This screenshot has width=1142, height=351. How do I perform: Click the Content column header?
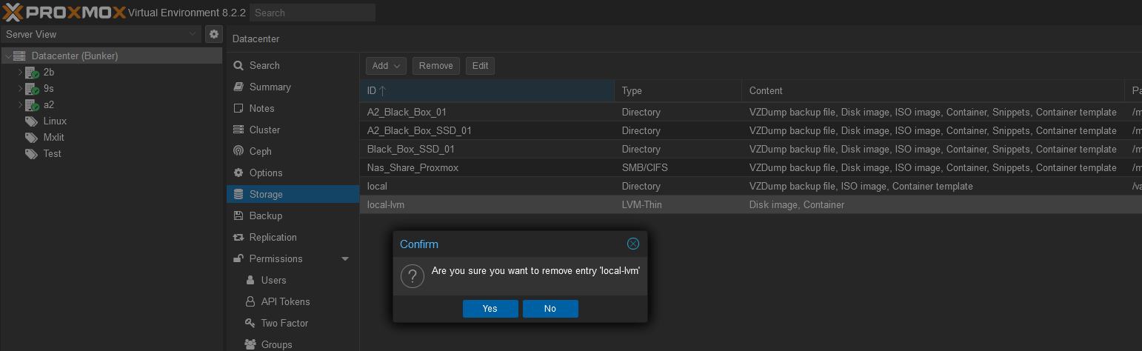[932, 90]
